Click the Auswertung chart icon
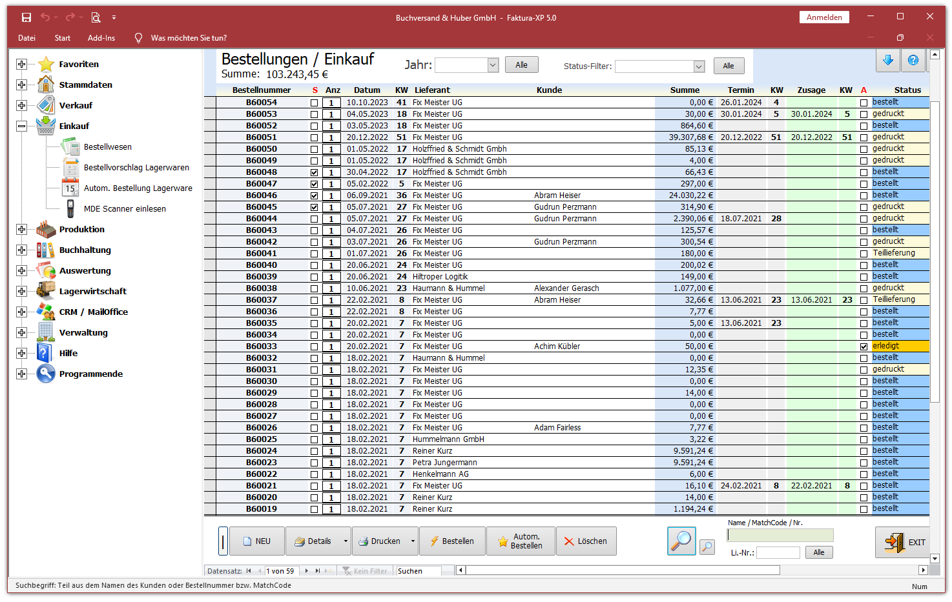Screen dimensions: 952x602 click(x=46, y=270)
